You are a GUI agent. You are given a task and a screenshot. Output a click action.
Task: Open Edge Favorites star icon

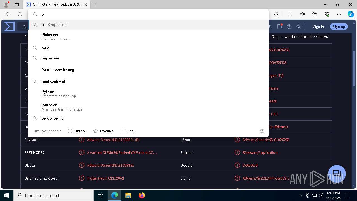[x=302, y=14]
